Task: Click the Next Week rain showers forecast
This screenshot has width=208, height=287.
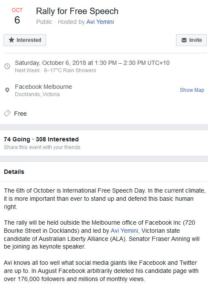Action: pyautogui.click(x=55, y=70)
